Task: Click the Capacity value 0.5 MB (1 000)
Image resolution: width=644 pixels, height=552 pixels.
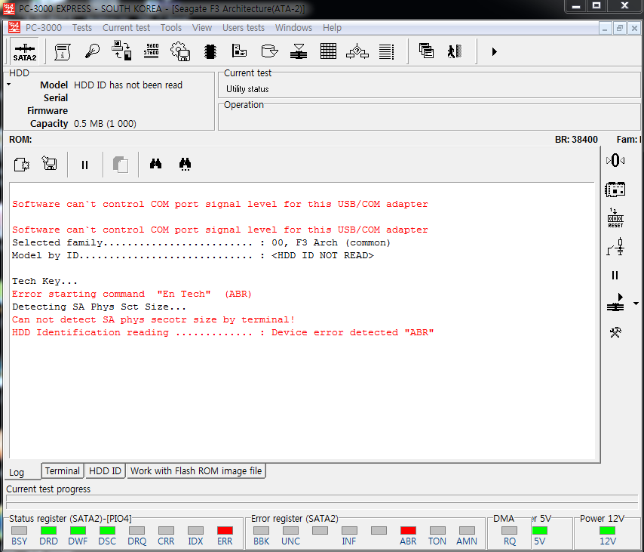Action: 105,124
